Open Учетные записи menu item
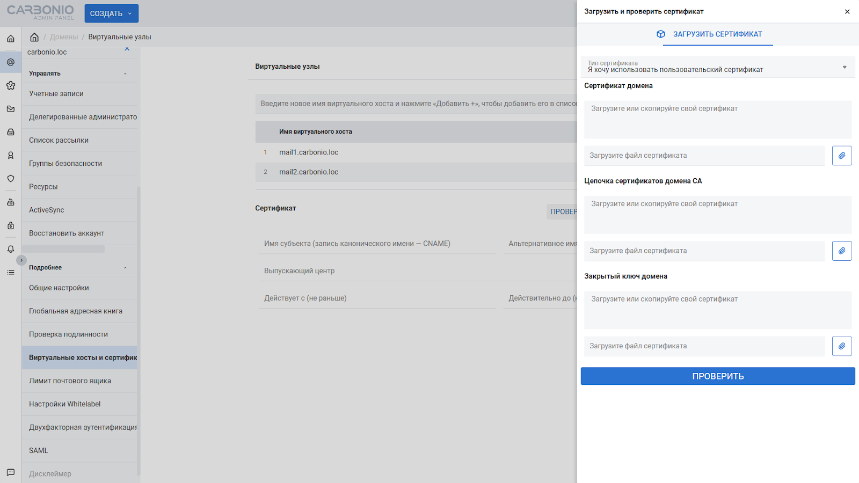The width and height of the screenshot is (859, 483). pos(79,94)
